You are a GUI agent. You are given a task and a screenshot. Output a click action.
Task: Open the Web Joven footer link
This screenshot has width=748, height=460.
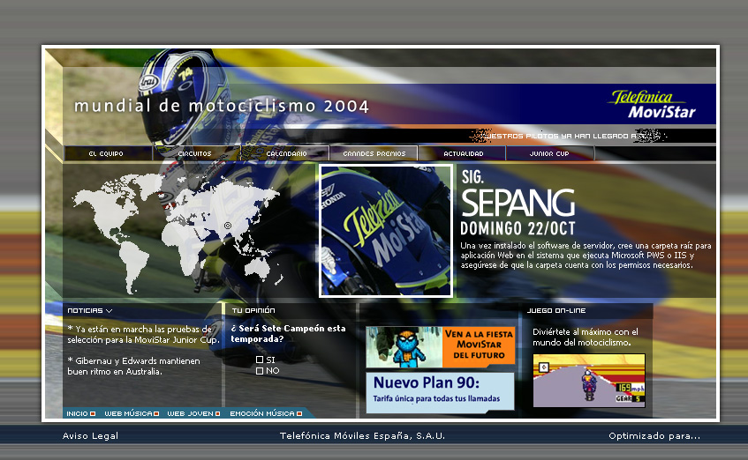[x=190, y=413]
